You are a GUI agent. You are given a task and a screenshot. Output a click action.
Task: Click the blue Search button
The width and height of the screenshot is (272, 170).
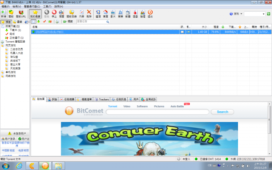(x=223, y=112)
